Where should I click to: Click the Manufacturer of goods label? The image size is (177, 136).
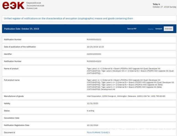[14, 96]
